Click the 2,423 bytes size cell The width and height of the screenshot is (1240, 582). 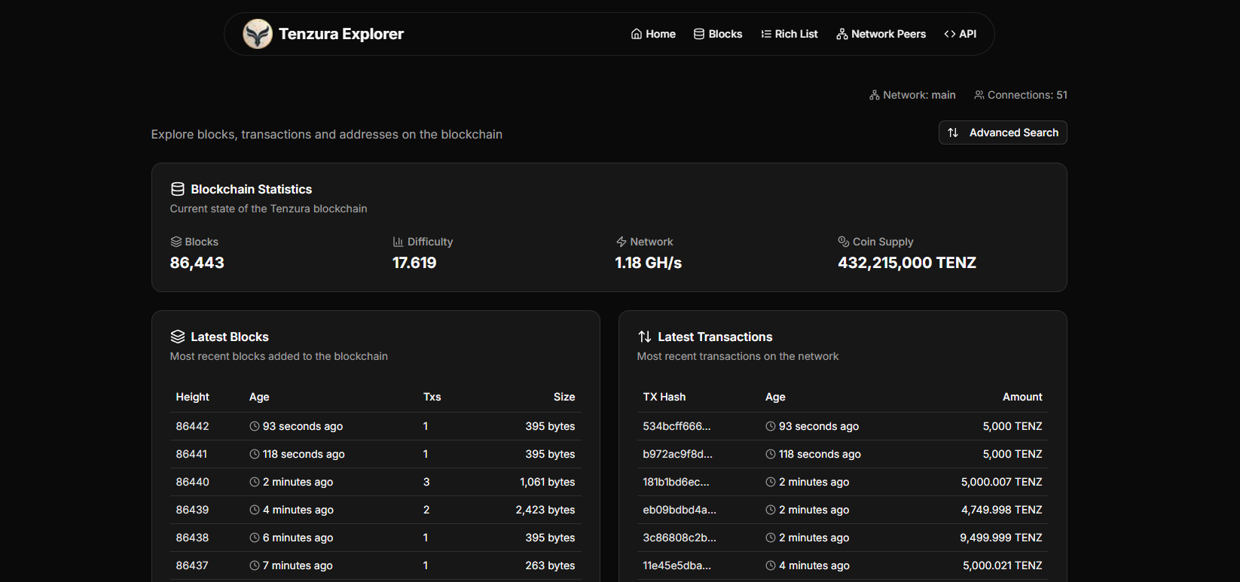[x=545, y=510]
